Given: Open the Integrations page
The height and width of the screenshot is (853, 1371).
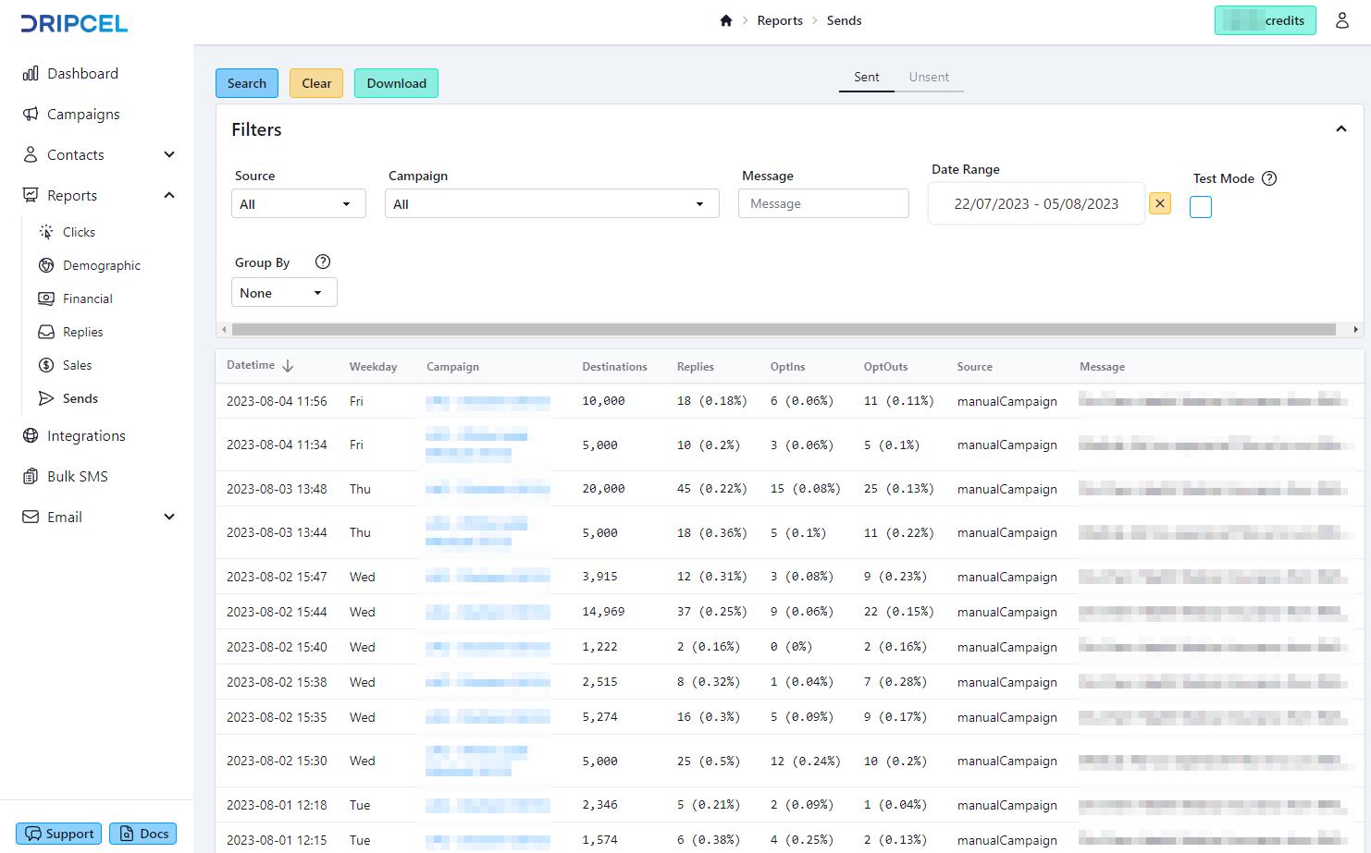Looking at the screenshot, I should (x=86, y=435).
